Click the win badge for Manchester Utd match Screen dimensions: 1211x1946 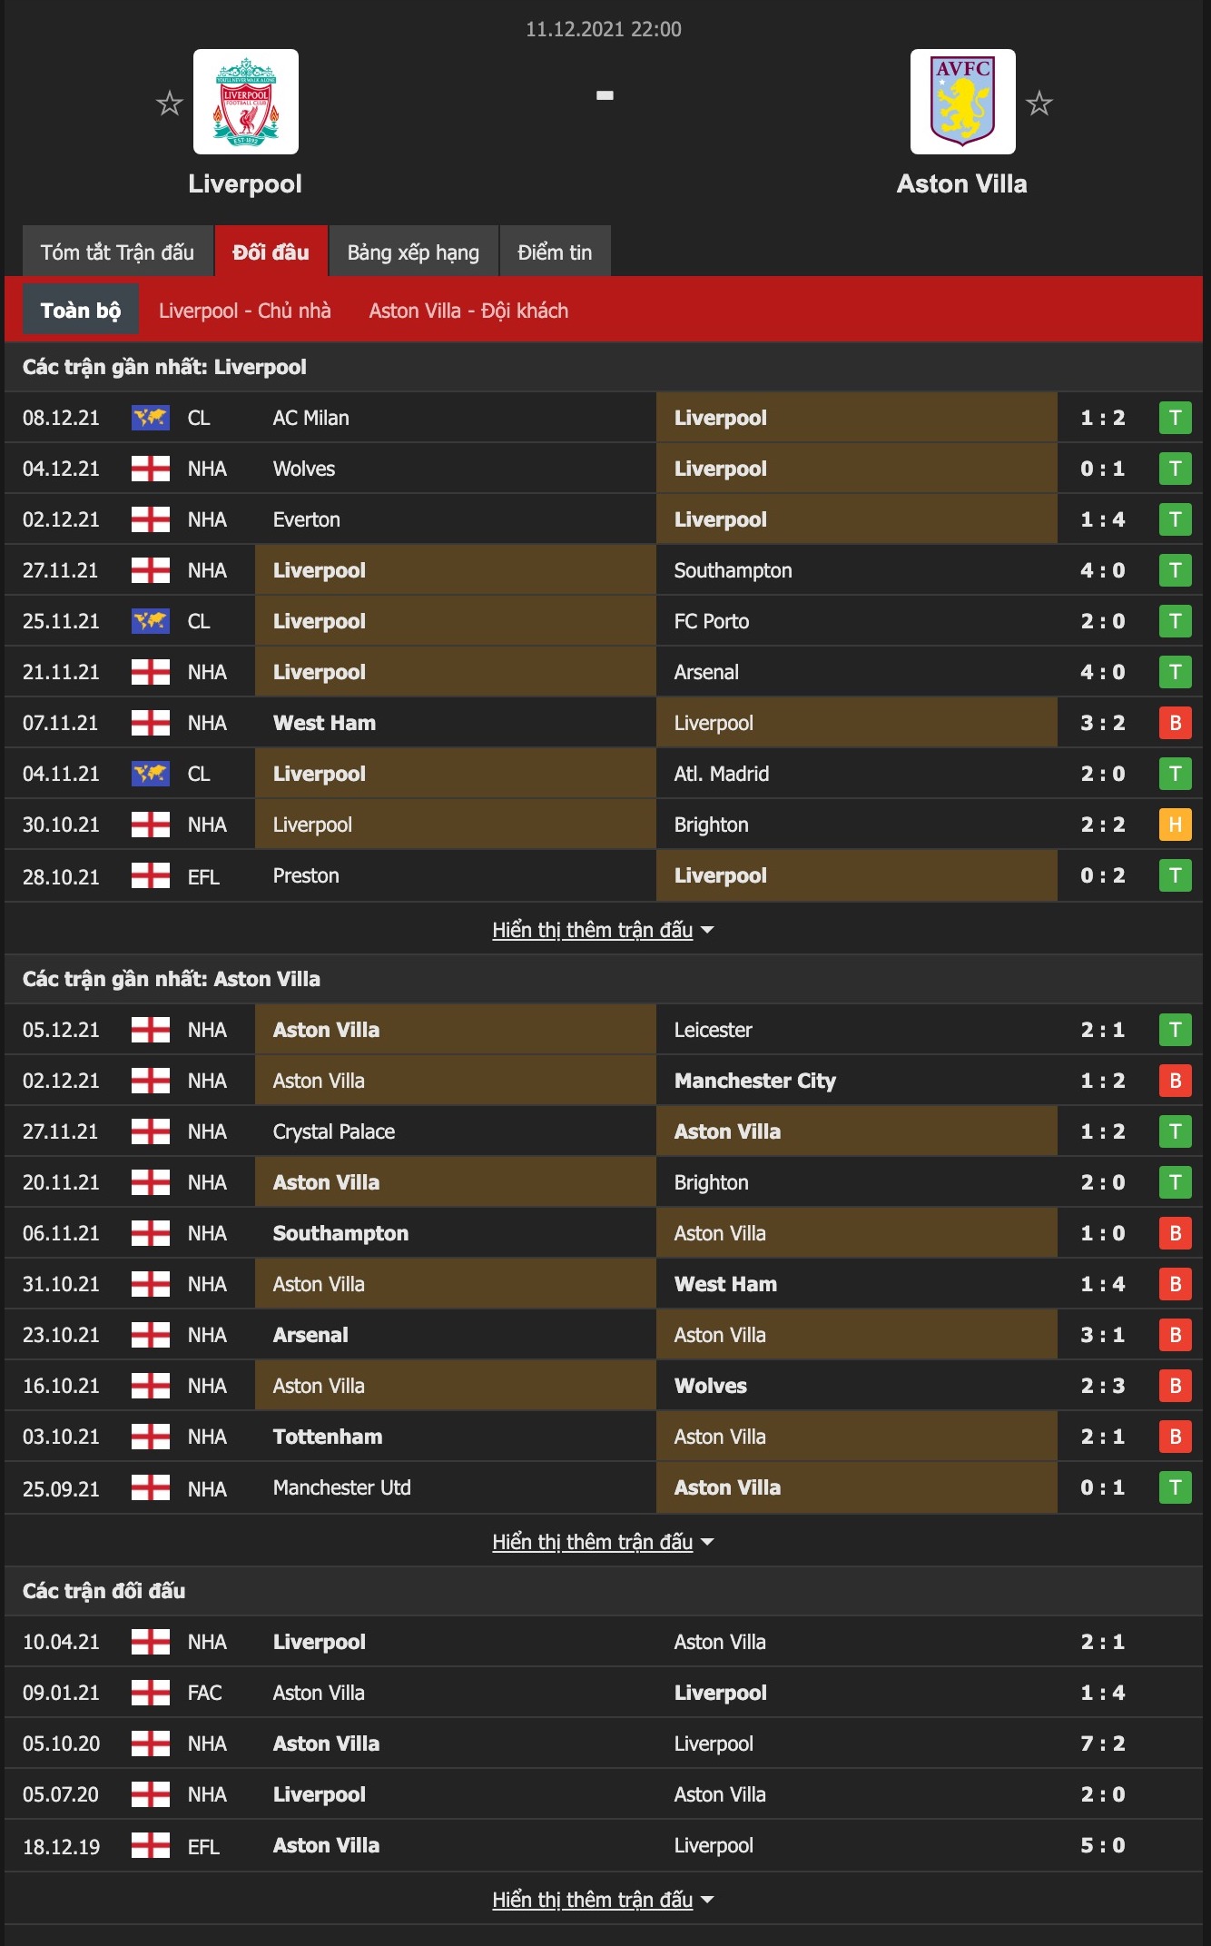coord(1175,1487)
